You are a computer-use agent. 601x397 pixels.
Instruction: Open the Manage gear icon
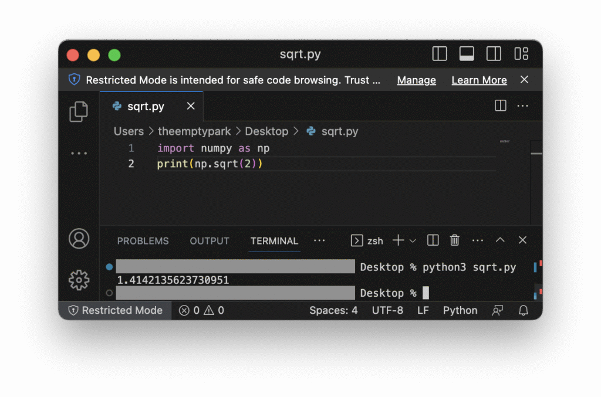point(79,280)
